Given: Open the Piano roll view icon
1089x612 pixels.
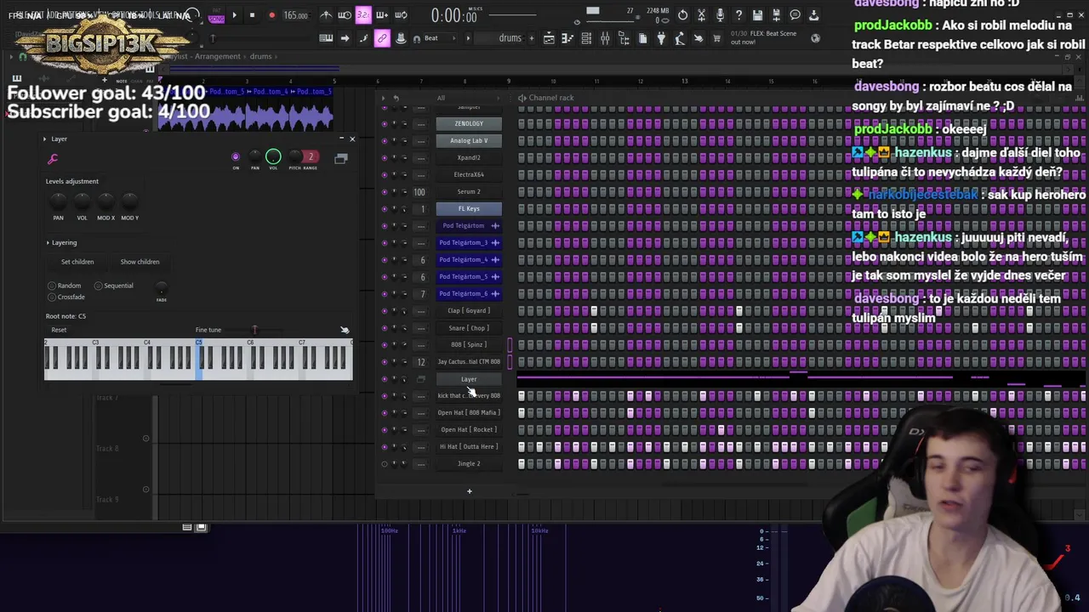Looking at the screenshot, I should [x=567, y=38].
